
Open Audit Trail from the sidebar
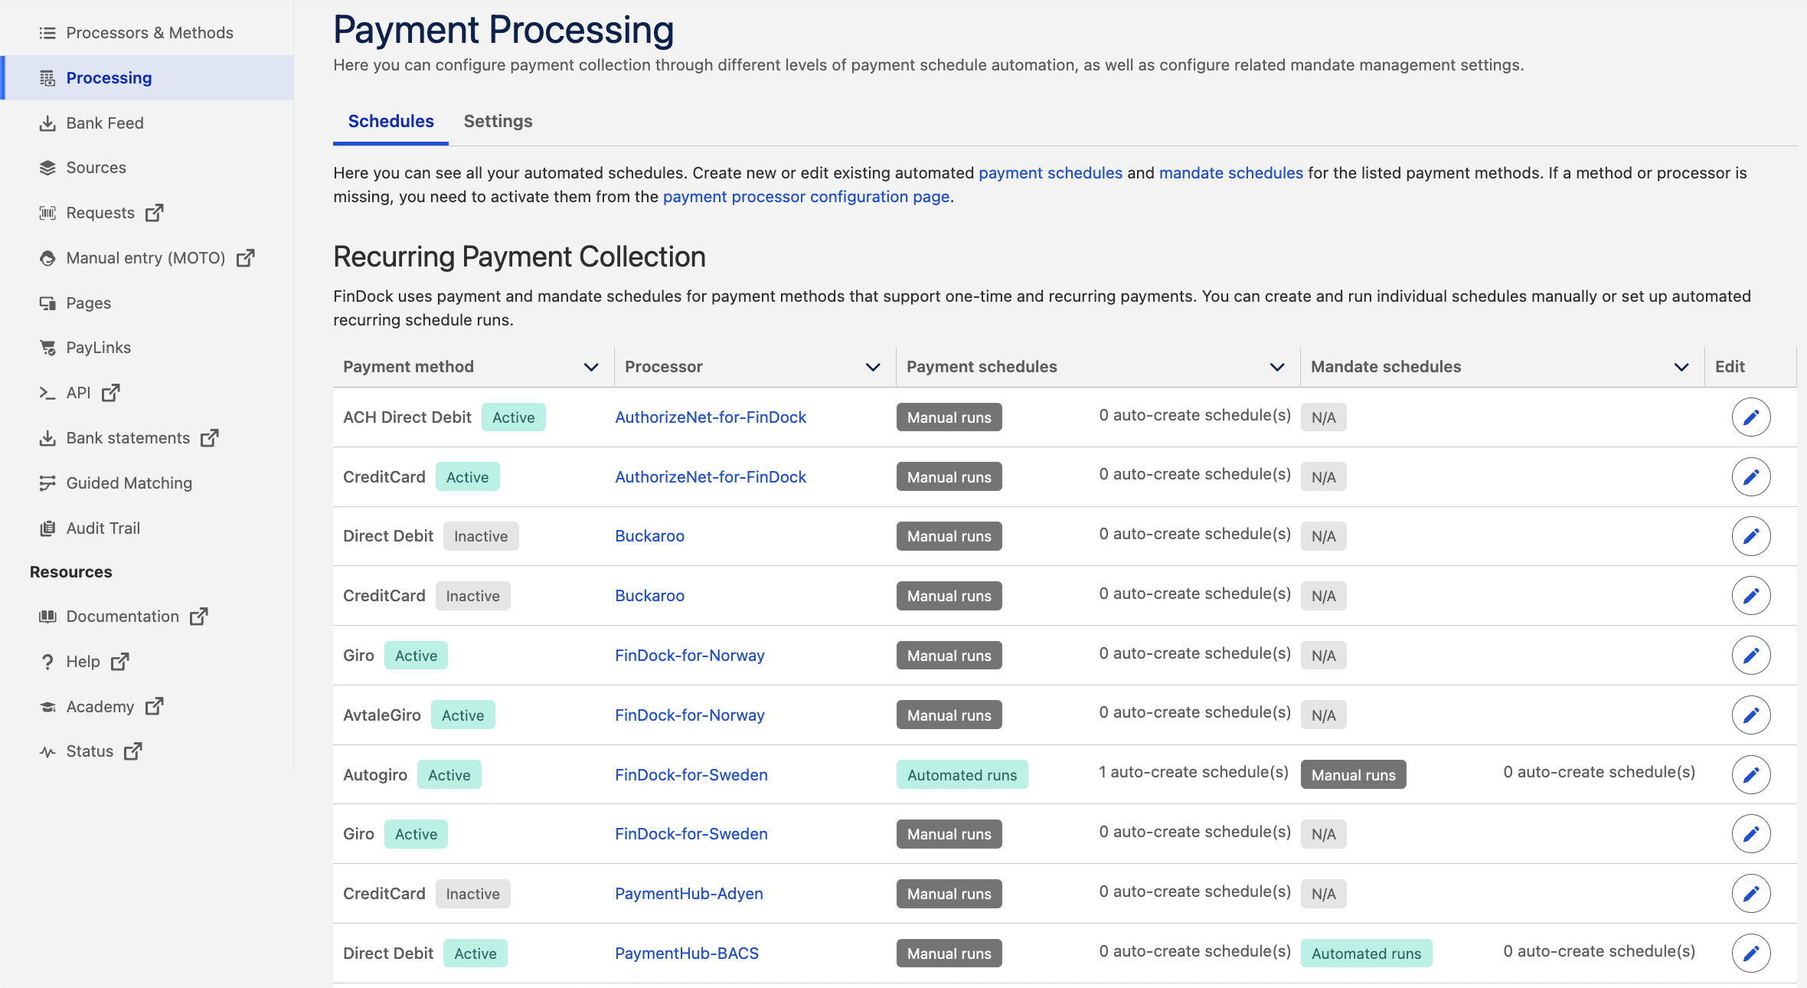point(103,528)
